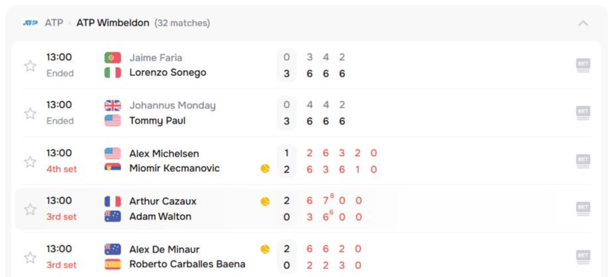Viewport: 613px width, 277px height.
Task: Open BET icon for Faria vs Sonego
Action: point(583,65)
